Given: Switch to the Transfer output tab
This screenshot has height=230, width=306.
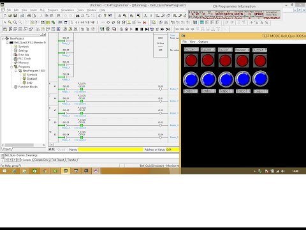Looking at the screenshot, I should (x=72, y=160).
